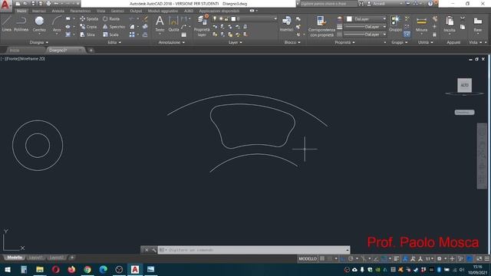491x276 pixels.
Task: Expand the Disegna panel
Action: point(39,42)
